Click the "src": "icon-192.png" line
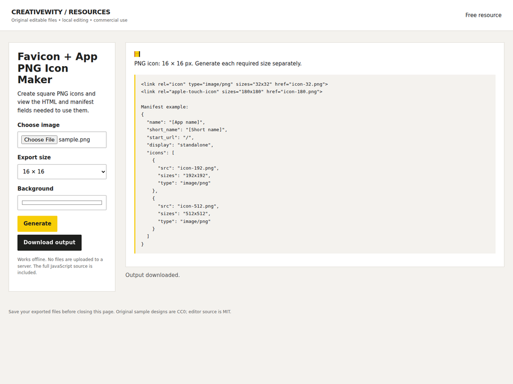This screenshot has height=384, width=513. 188,168
